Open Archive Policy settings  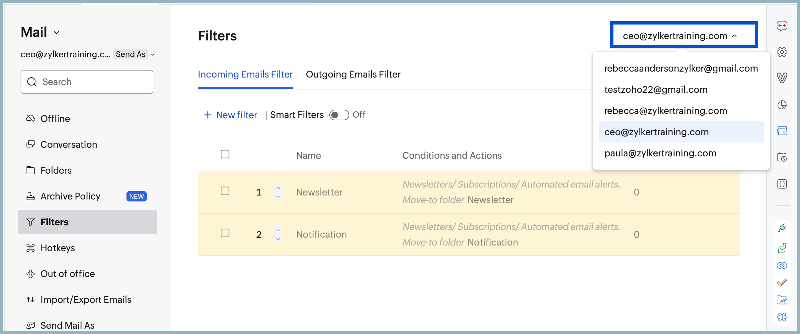pyautogui.click(x=88, y=196)
